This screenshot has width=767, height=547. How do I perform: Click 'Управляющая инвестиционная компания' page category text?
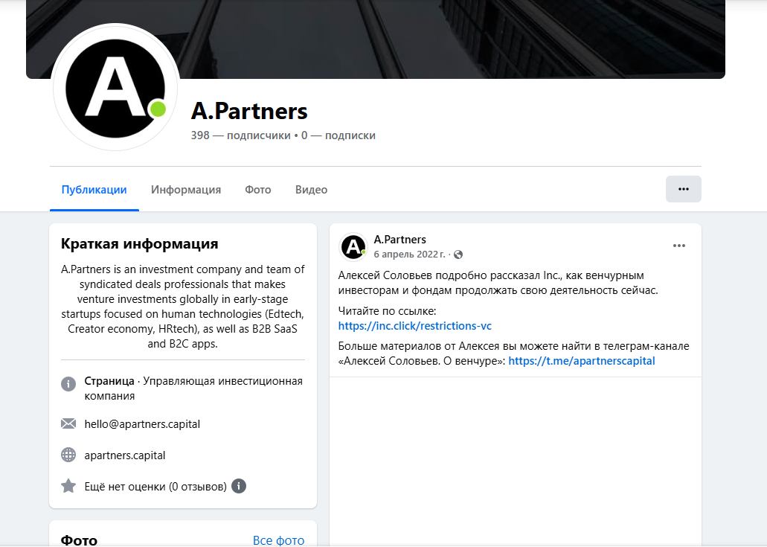(x=193, y=388)
